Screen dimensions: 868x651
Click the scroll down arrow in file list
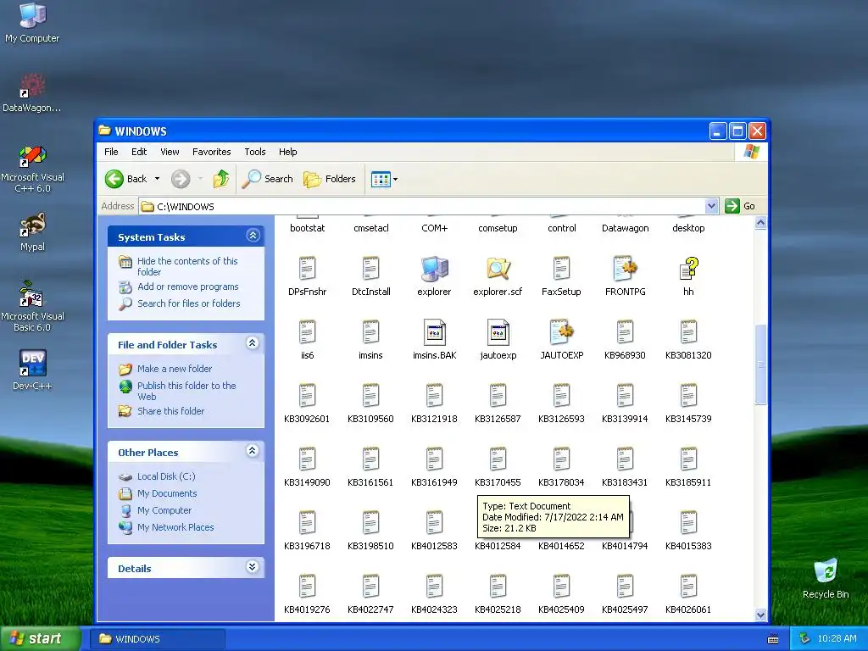pyautogui.click(x=760, y=615)
